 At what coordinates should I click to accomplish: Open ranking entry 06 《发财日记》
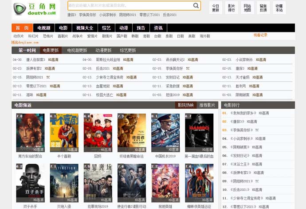pyautogui.click(x=240, y=156)
